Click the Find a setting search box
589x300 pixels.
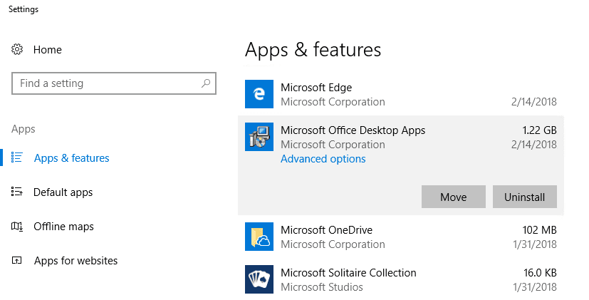pos(114,83)
